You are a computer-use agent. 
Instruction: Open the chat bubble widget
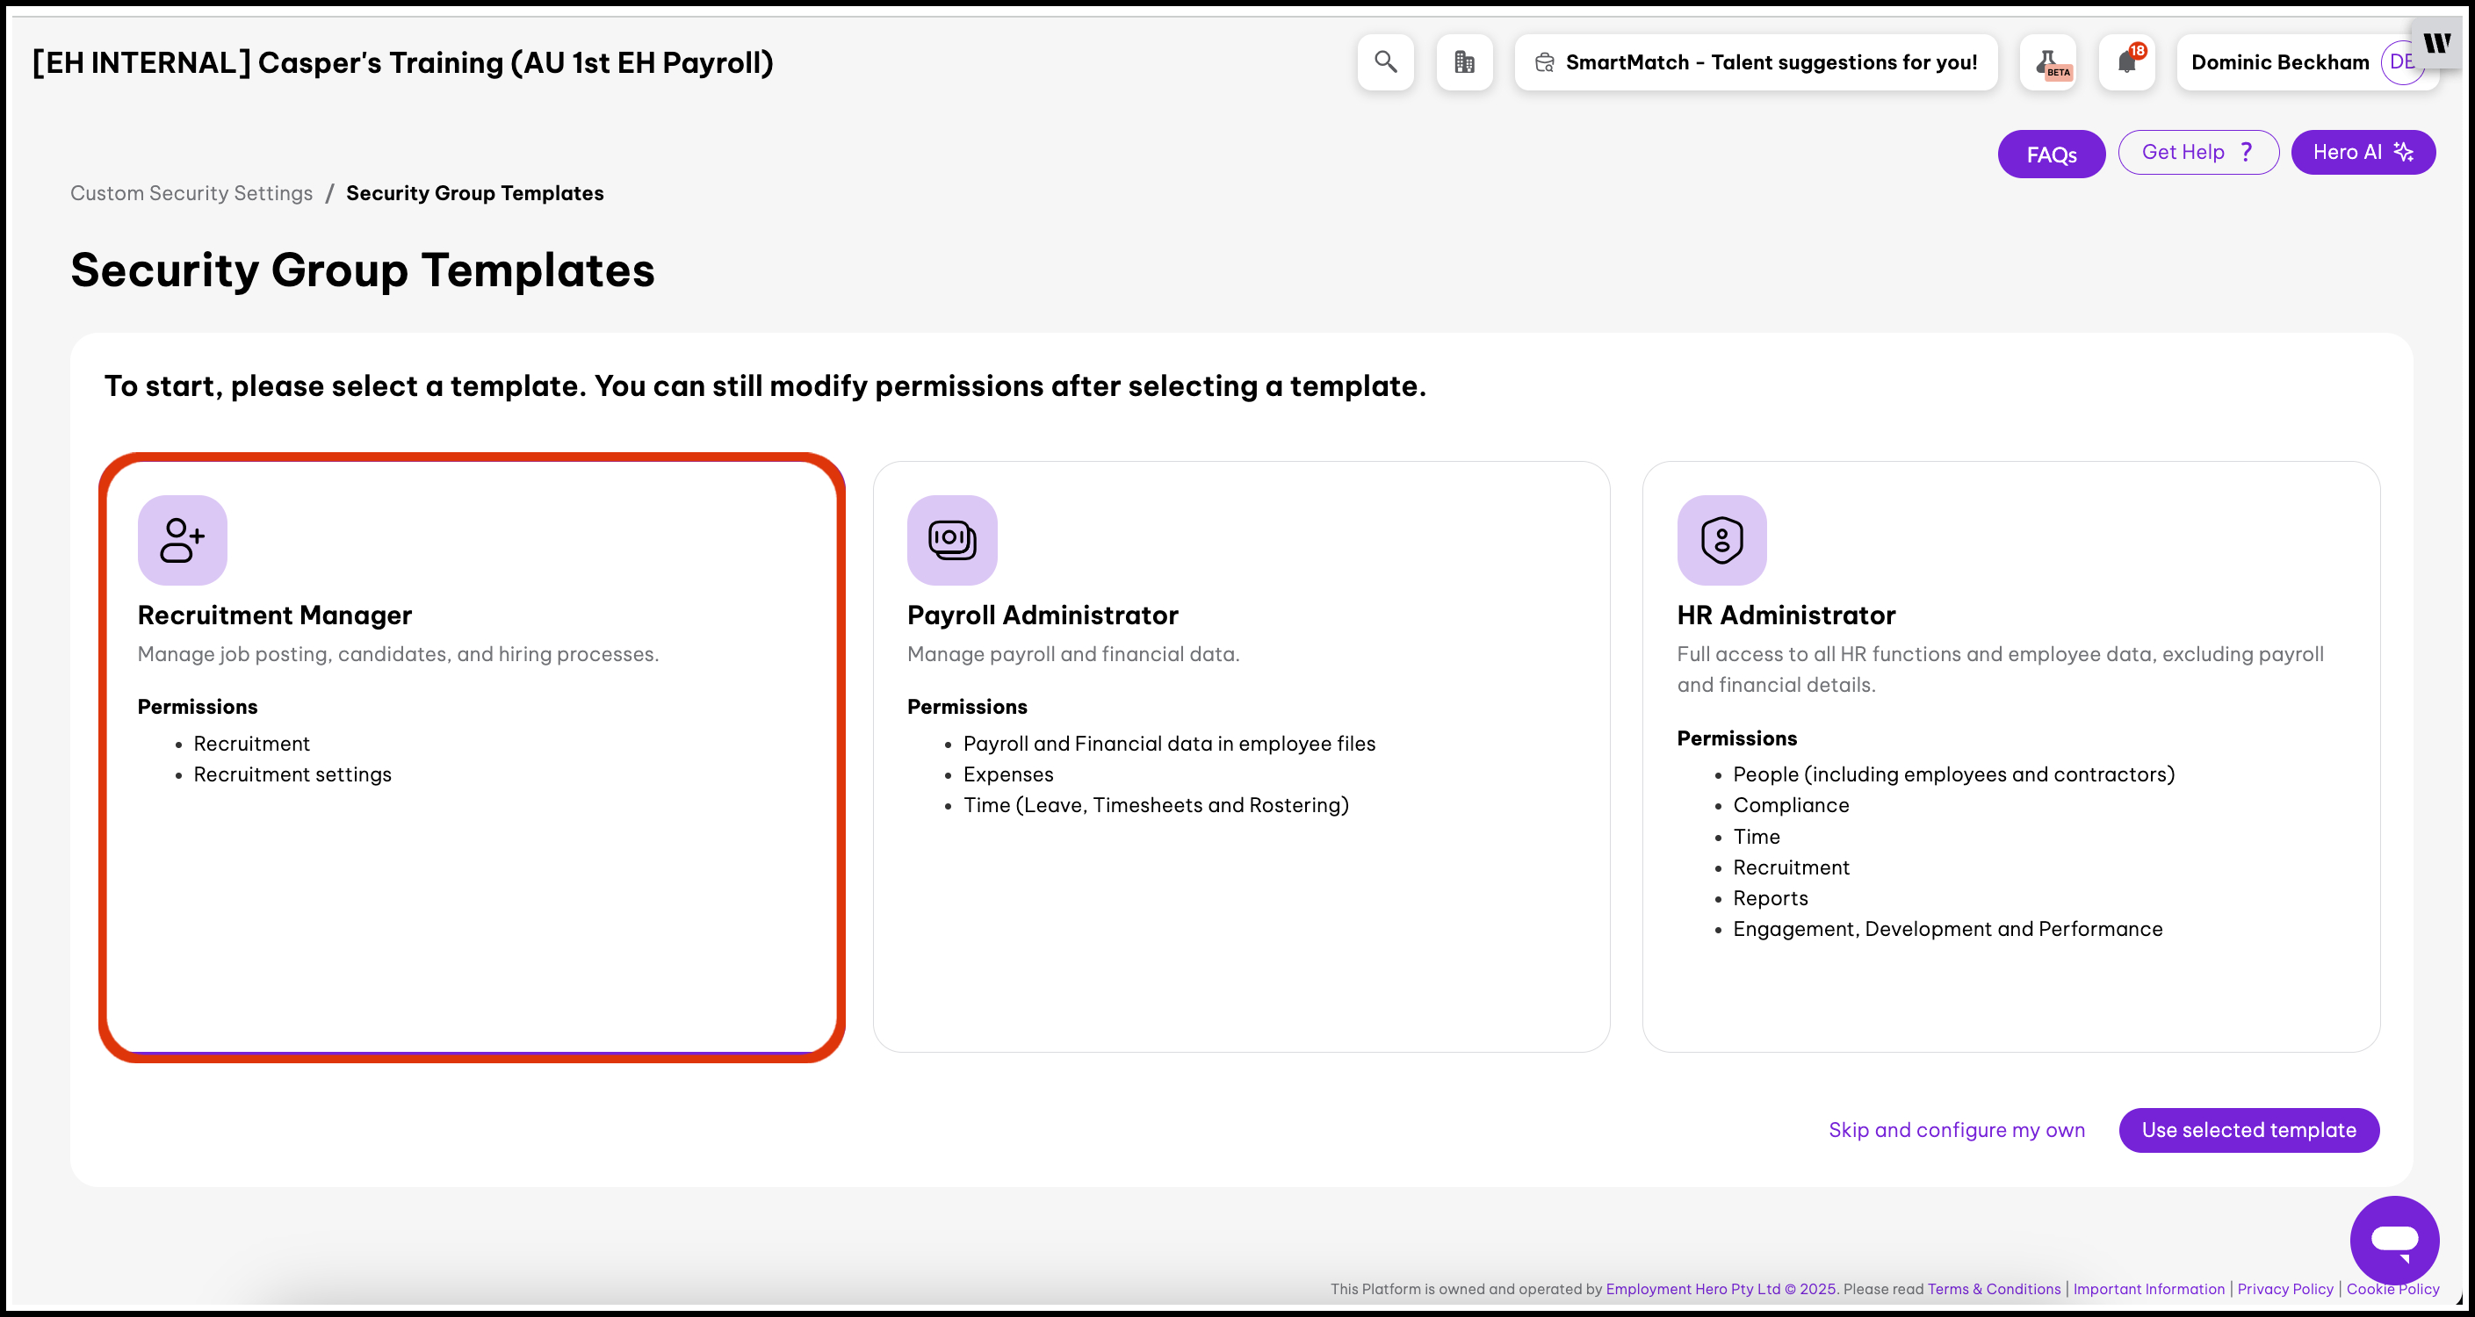tap(2393, 1239)
